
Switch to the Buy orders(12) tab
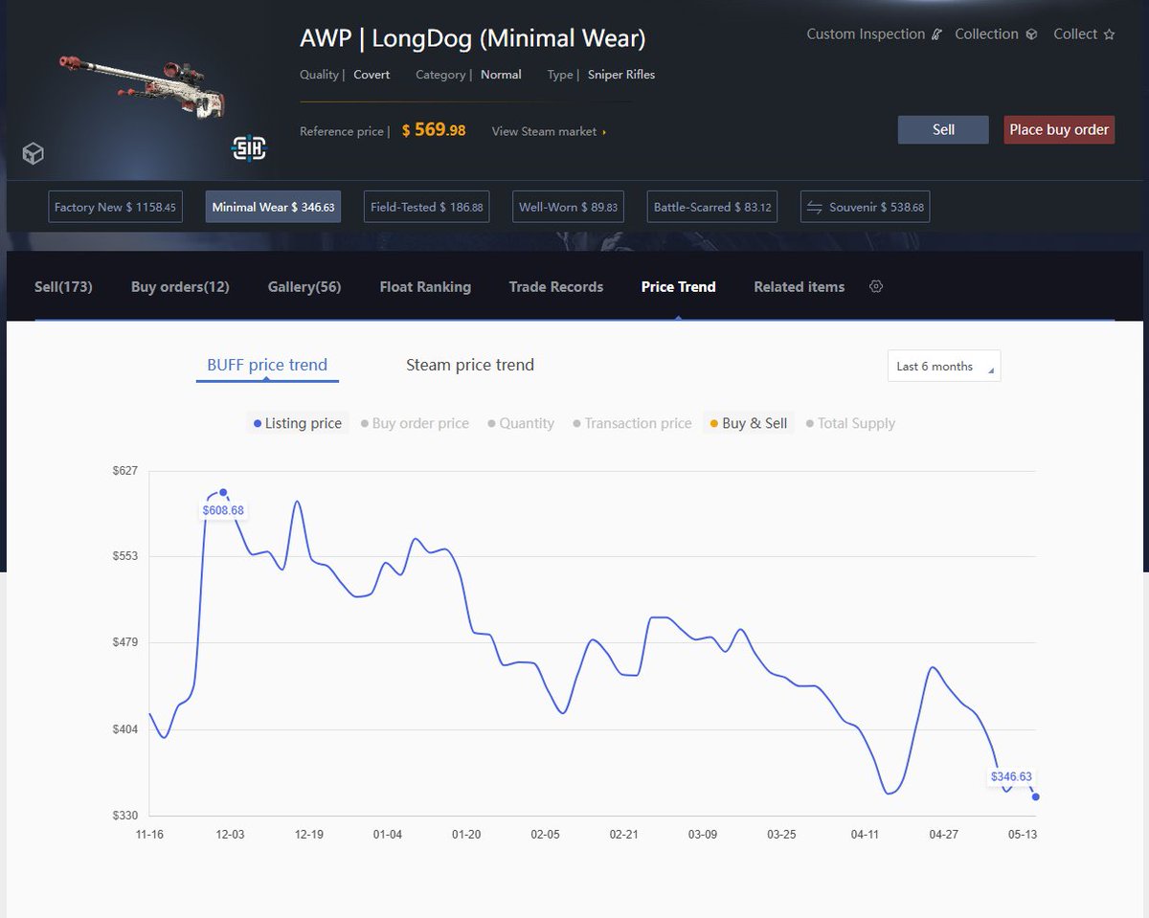click(x=180, y=286)
